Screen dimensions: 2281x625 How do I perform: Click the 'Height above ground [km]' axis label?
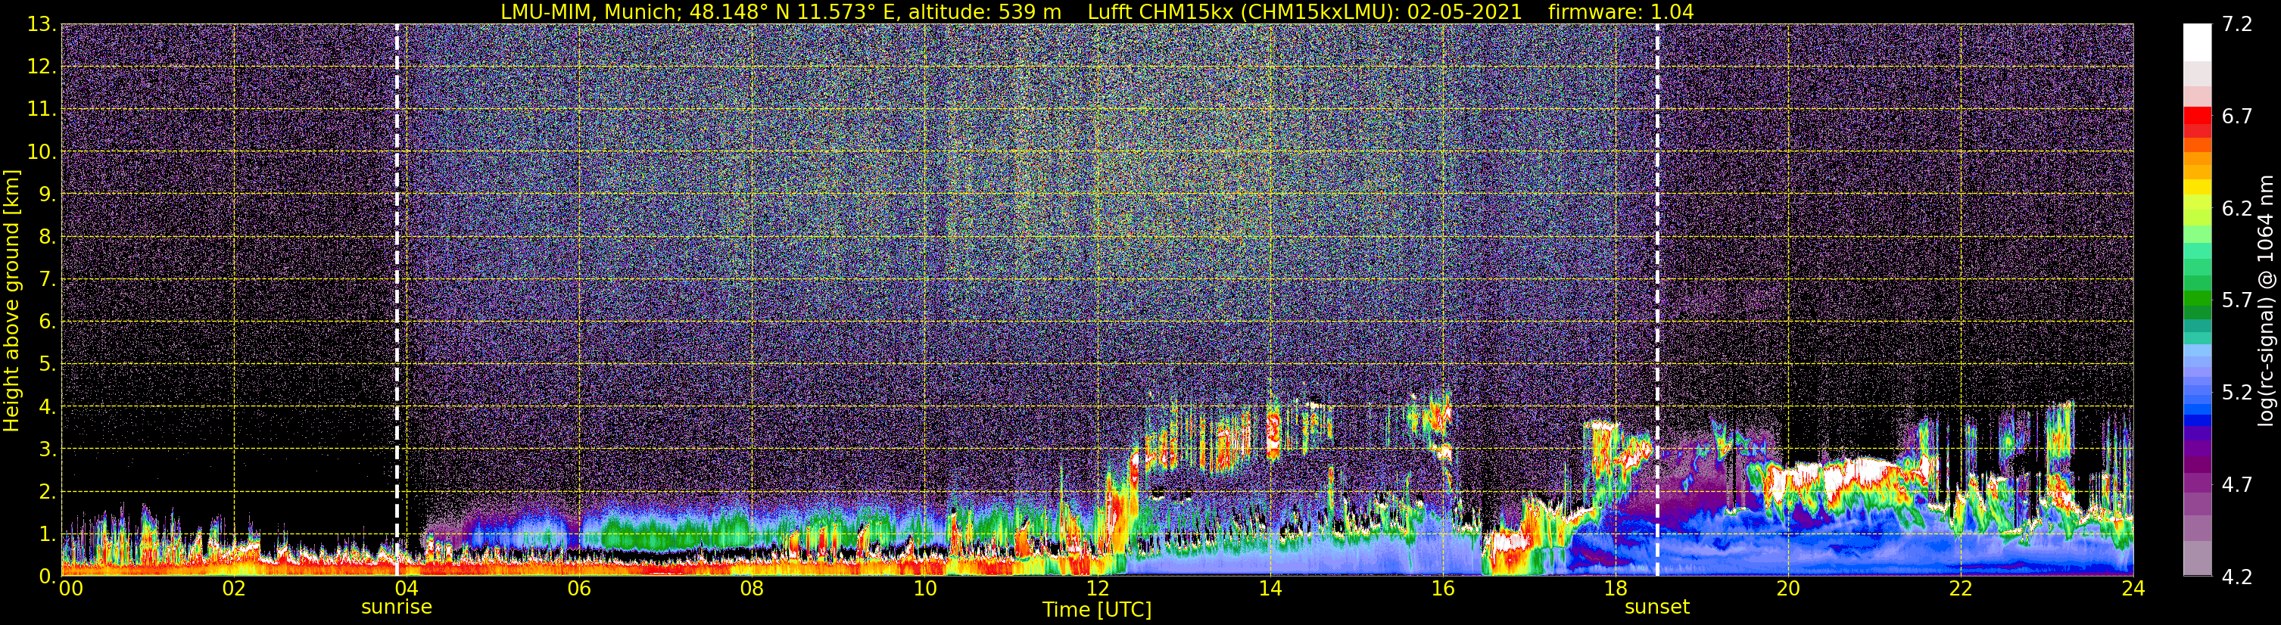pos(11,300)
